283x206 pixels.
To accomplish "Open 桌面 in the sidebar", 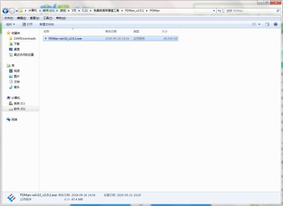I will (x=17, y=49).
